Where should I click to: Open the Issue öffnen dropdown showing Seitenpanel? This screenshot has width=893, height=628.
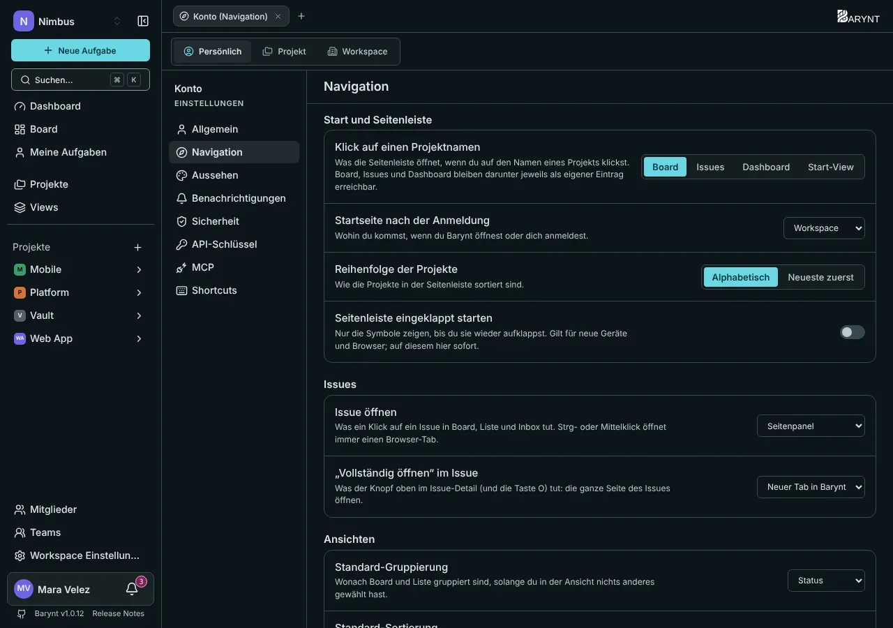(811, 426)
